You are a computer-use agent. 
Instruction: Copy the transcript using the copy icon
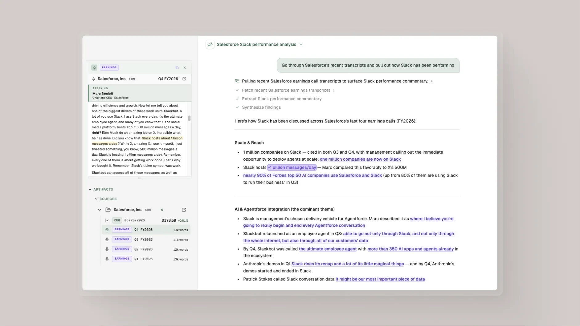(177, 68)
